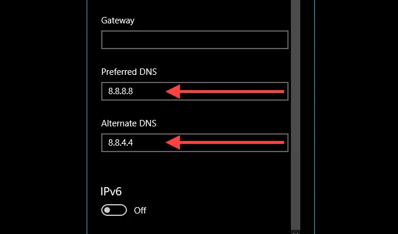Click the scrollbar thumb in the dialog
The height and width of the screenshot is (234, 398).
(296, 114)
